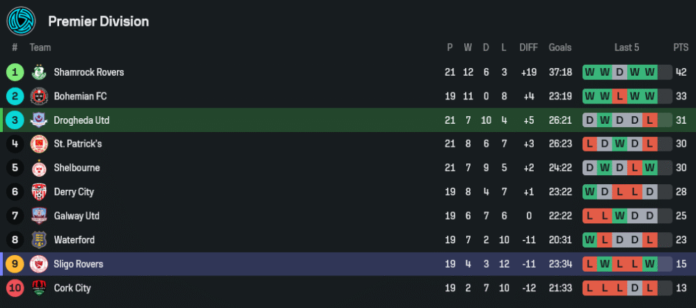Image resolution: width=696 pixels, height=308 pixels.
Task: Click the Goals column header
Action: pos(560,47)
